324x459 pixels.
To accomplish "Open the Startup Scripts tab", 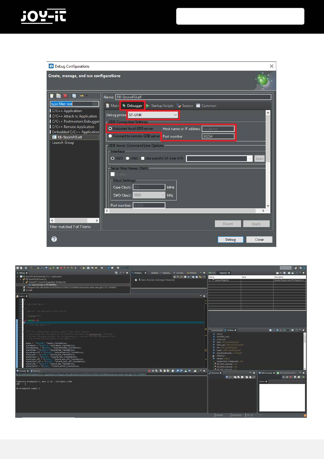I will pos(160,106).
